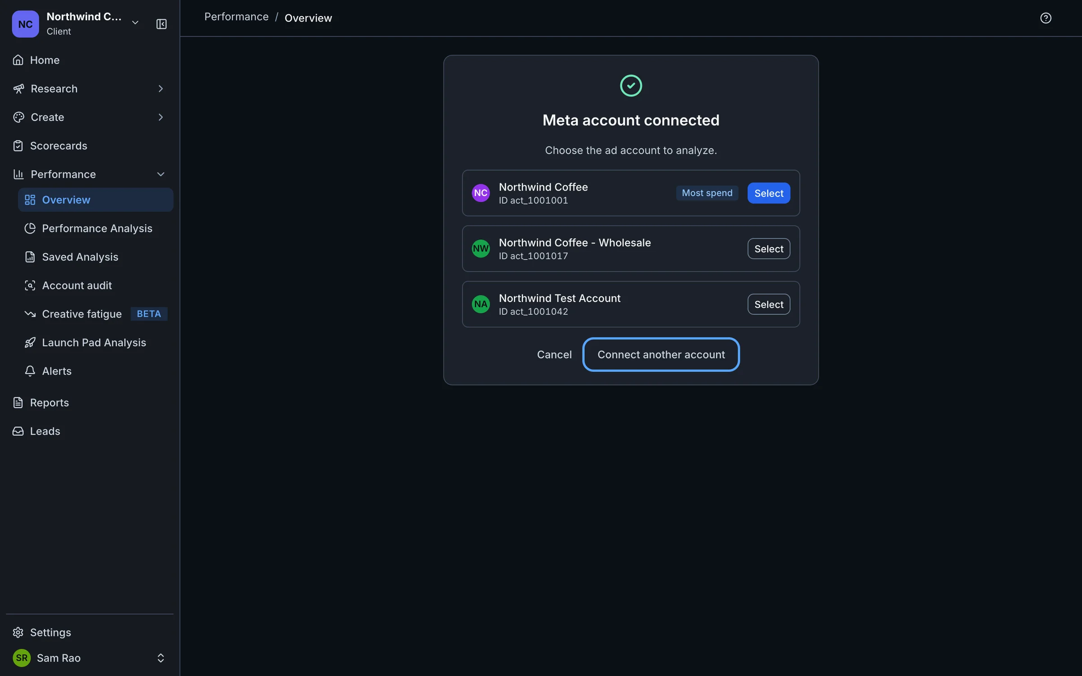
Task: Cancel the account selection dialog
Action: pyautogui.click(x=554, y=355)
